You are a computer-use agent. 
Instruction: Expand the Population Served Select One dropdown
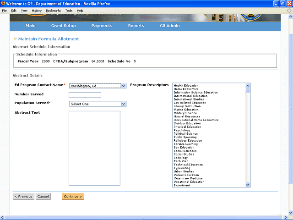click(98, 104)
